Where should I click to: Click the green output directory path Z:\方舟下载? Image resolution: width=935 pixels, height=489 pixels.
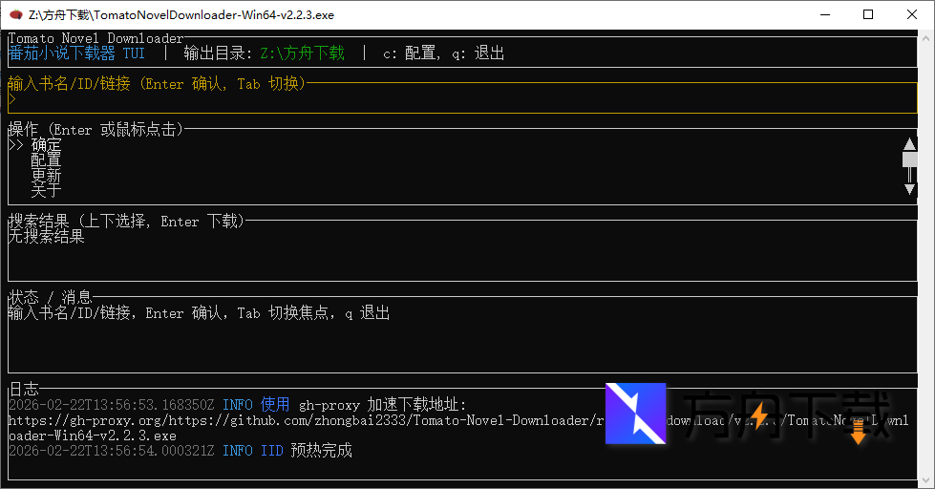click(302, 53)
